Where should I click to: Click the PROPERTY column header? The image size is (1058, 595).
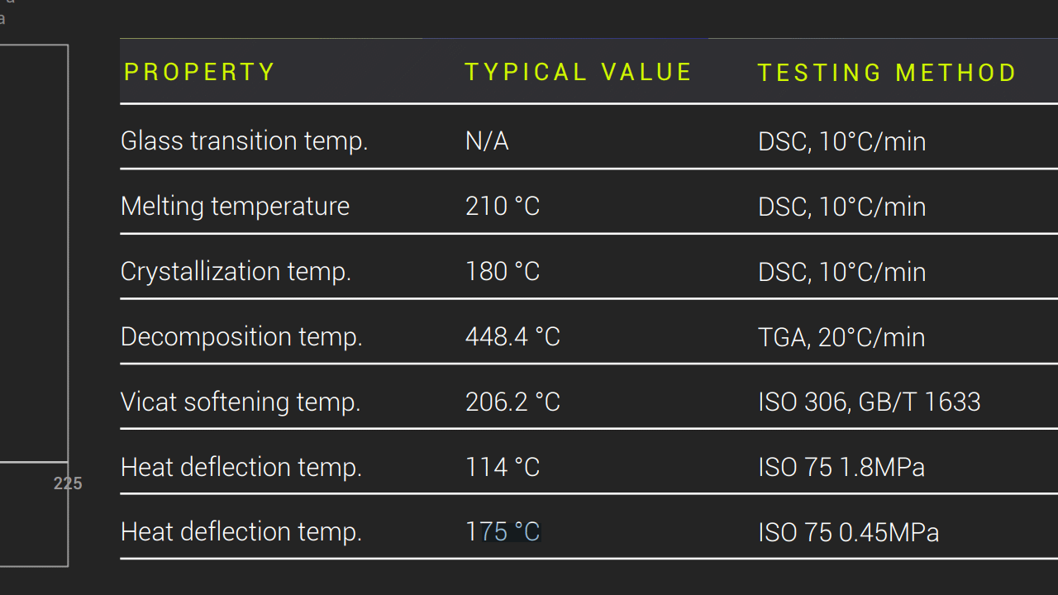(x=199, y=72)
